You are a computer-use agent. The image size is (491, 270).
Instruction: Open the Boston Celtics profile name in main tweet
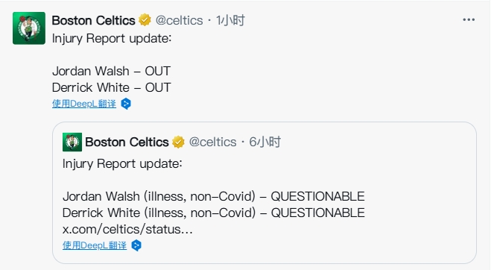(93, 20)
